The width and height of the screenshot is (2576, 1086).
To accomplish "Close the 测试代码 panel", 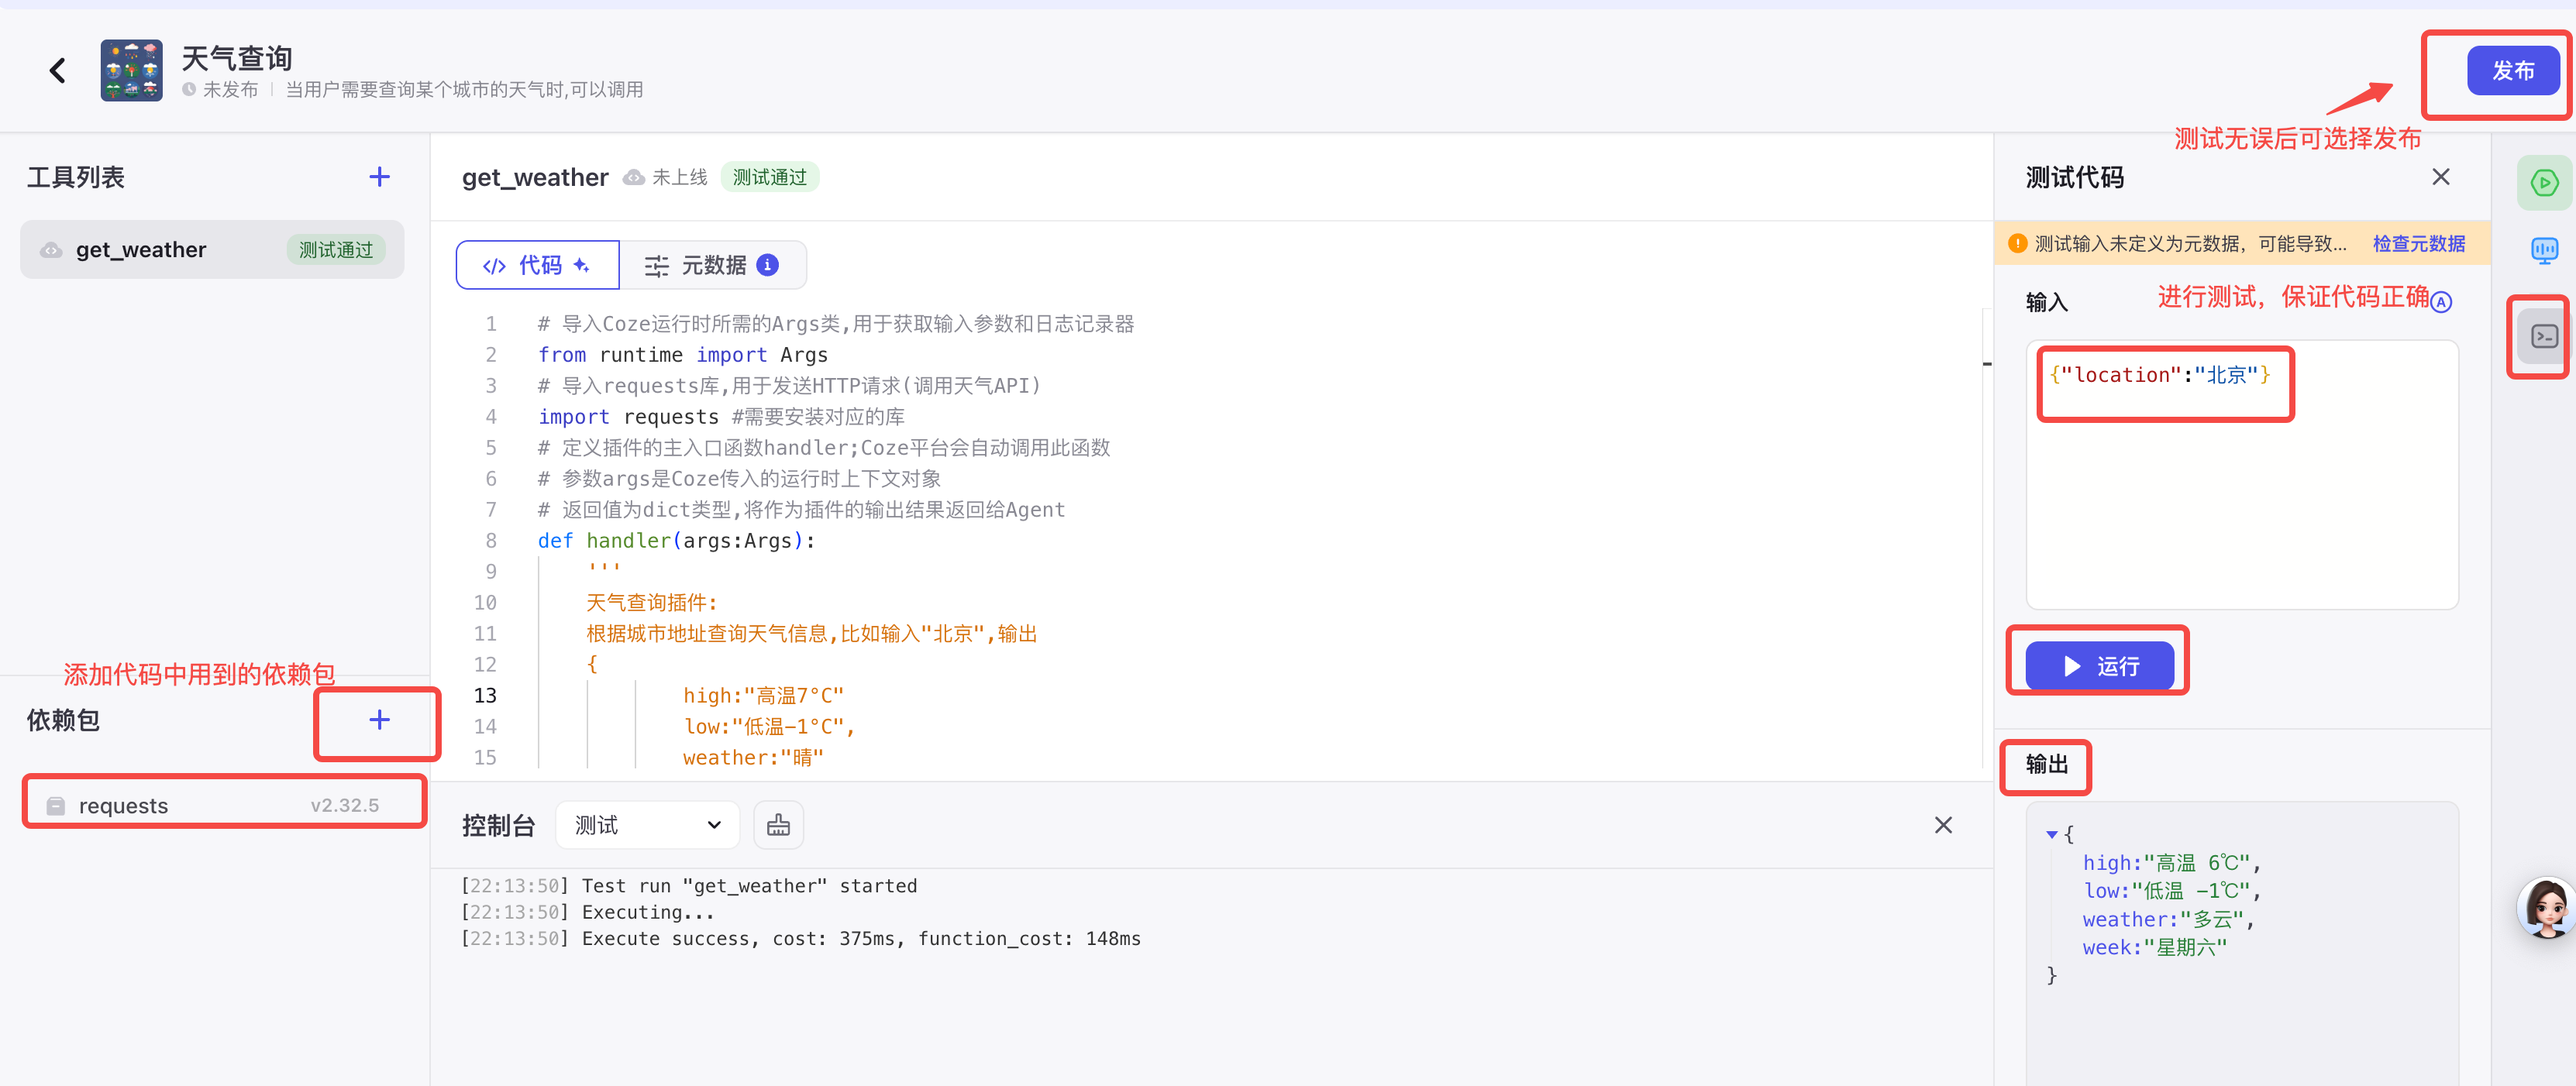I will (2440, 177).
